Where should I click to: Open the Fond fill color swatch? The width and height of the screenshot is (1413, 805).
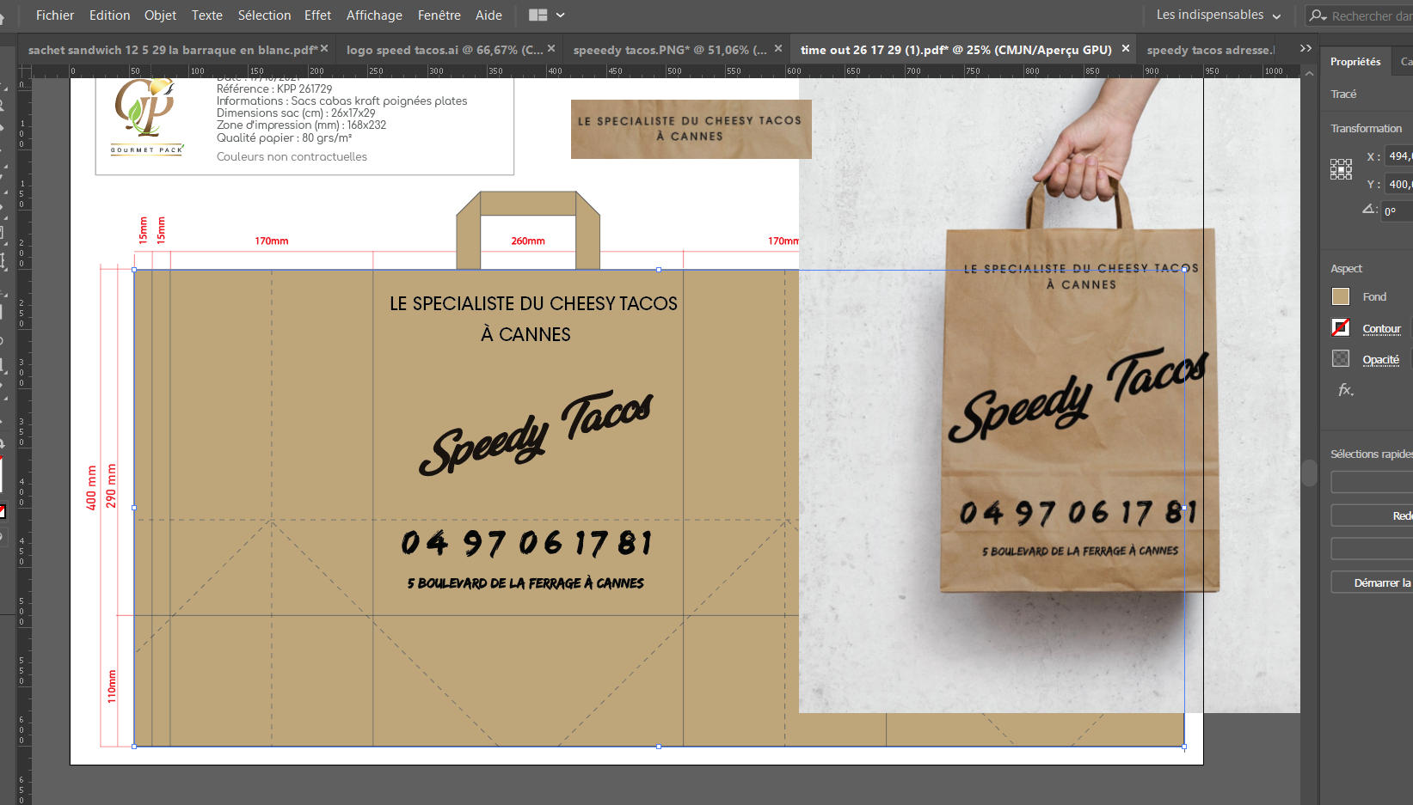tap(1341, 296)
